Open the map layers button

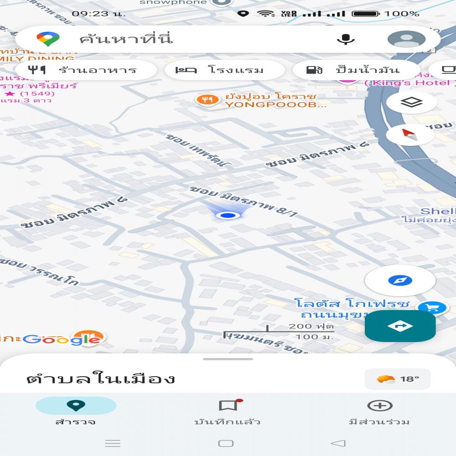(x=411, y=102)
